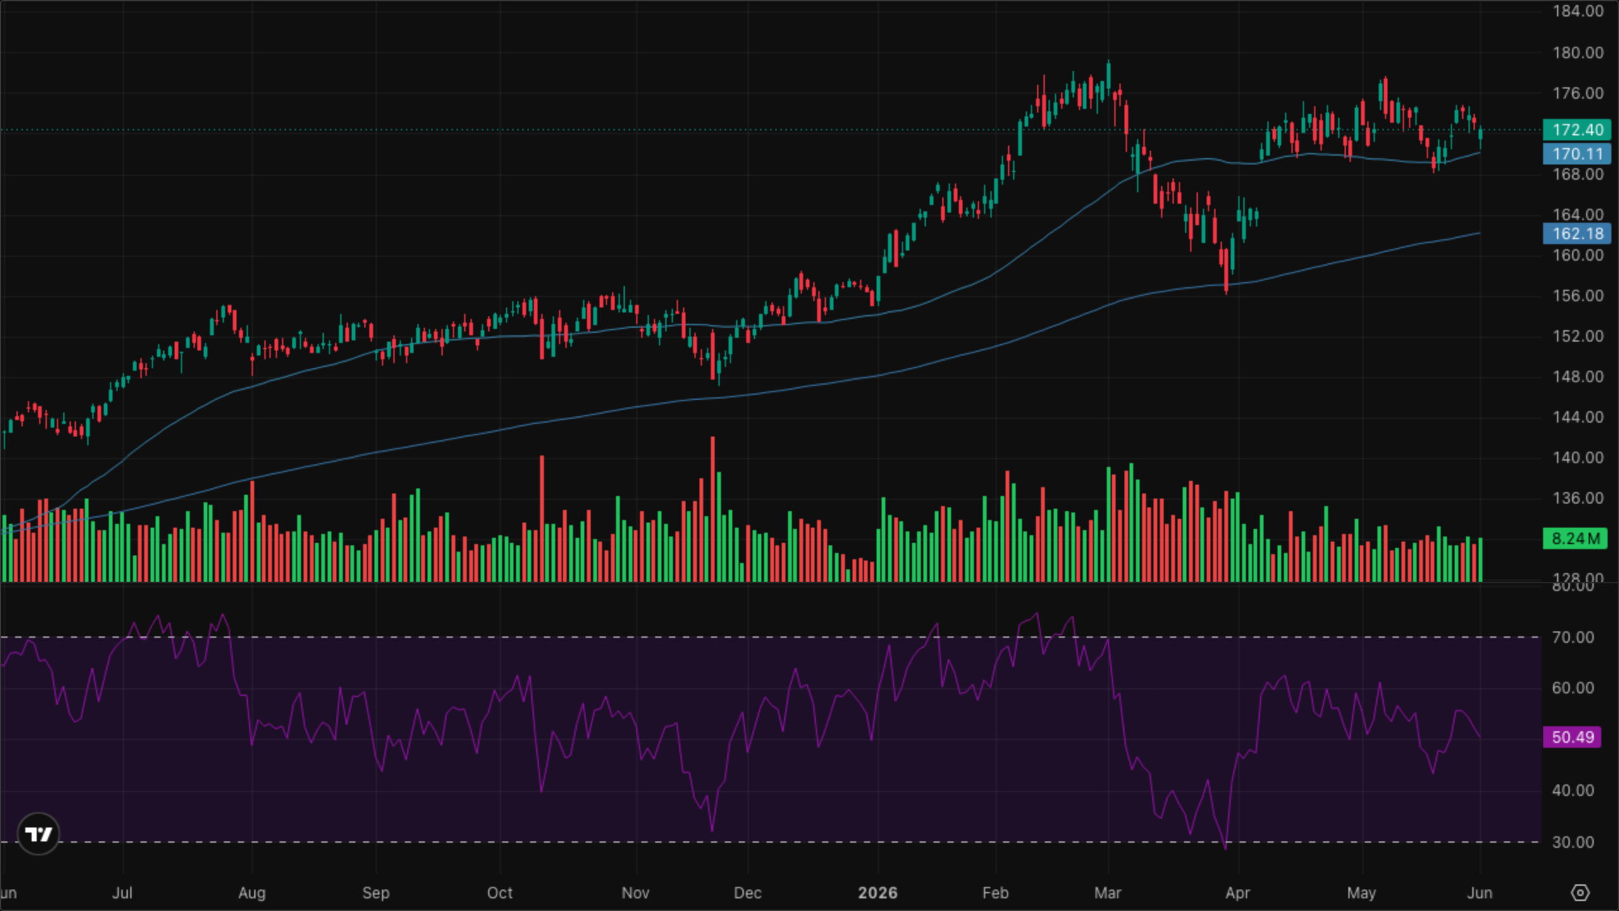Viewport: 1619px width, 911px height.
Task: Click the 184.00 price scale label
Action: point(1578,11)
